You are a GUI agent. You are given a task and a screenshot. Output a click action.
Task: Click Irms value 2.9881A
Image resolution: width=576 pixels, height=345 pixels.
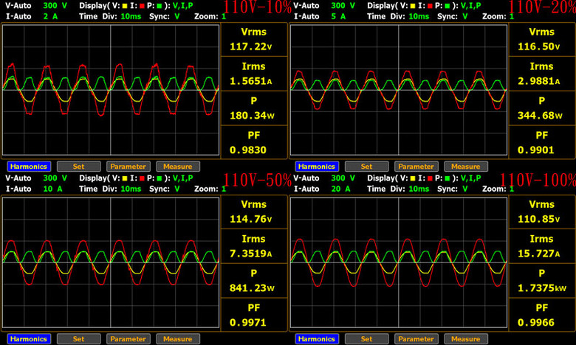click(539, 81)
